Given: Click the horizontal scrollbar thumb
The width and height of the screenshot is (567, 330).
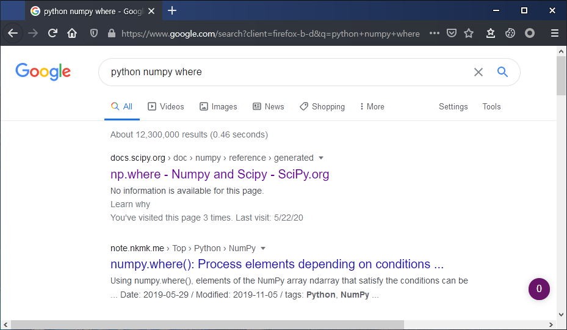Looking at the screenshot, I should tap(207, 324).
